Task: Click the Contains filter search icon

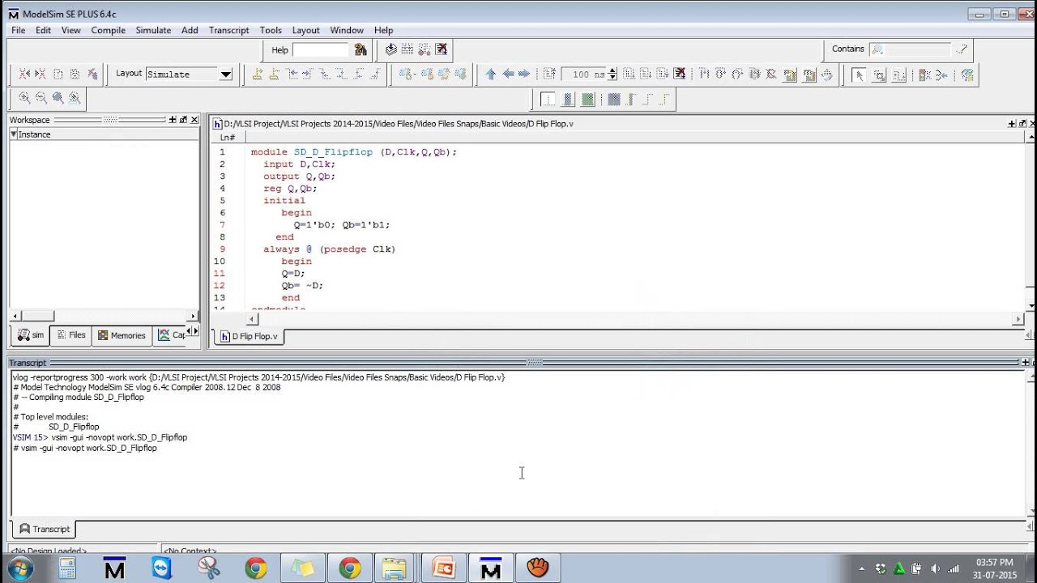Action: 877,49
